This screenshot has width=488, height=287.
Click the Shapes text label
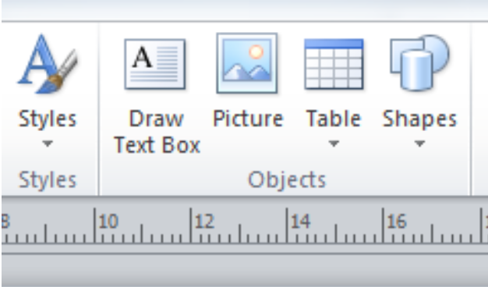coord(419,119)
